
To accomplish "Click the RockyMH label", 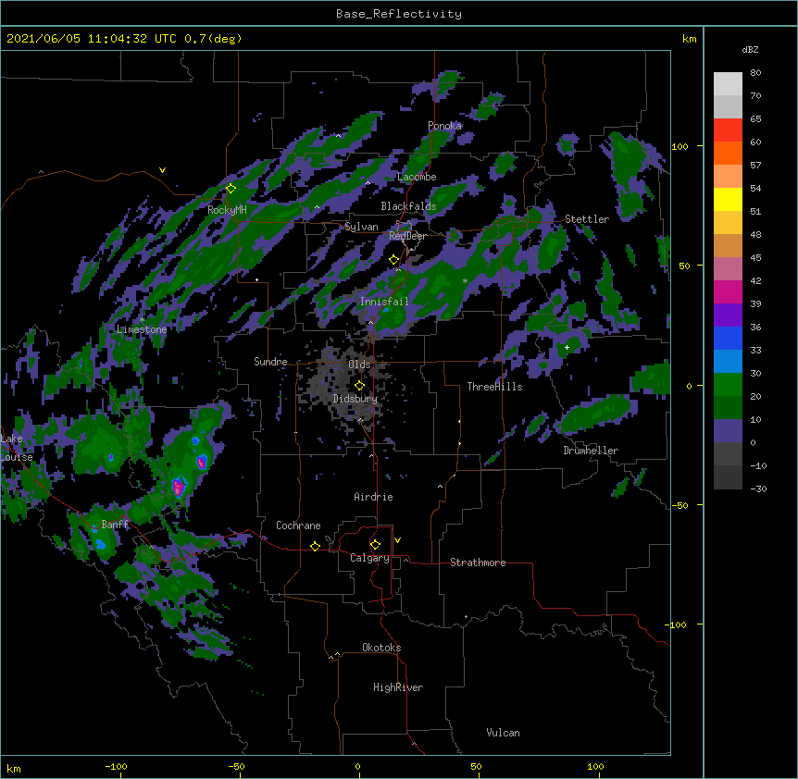I will 227,211.
